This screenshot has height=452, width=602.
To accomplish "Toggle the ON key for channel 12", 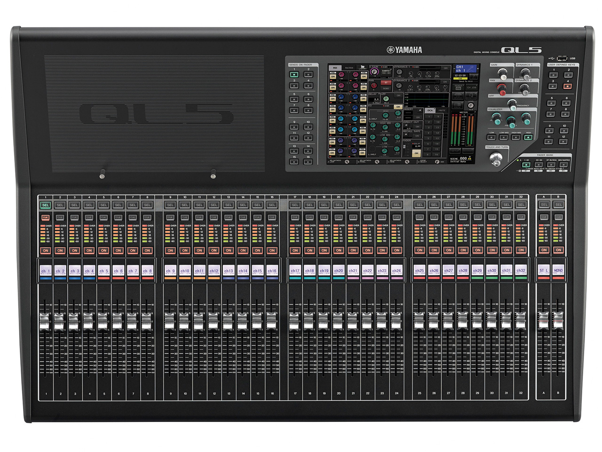I will click(x=214, y=250).
